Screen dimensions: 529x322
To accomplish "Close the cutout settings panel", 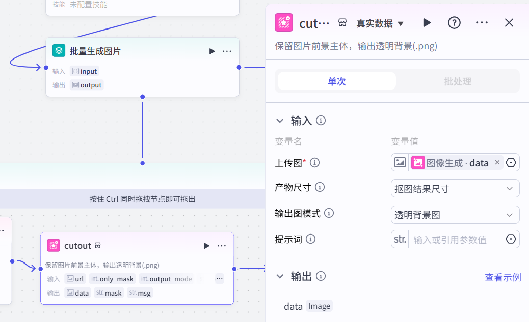I will pyautogui.click(x=509, y=22).
